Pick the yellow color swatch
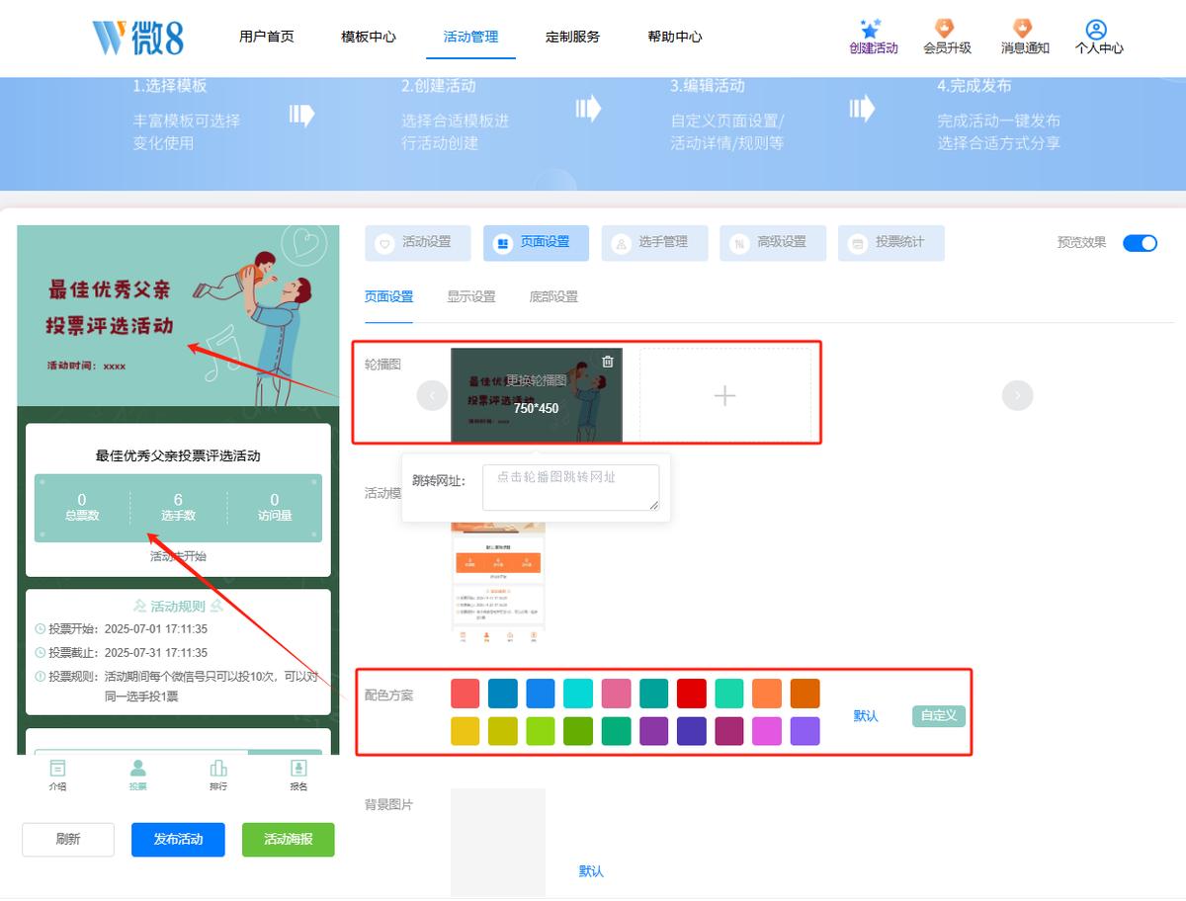The height and width of the screenshot is (901, 1186). (x=466, y=731)
